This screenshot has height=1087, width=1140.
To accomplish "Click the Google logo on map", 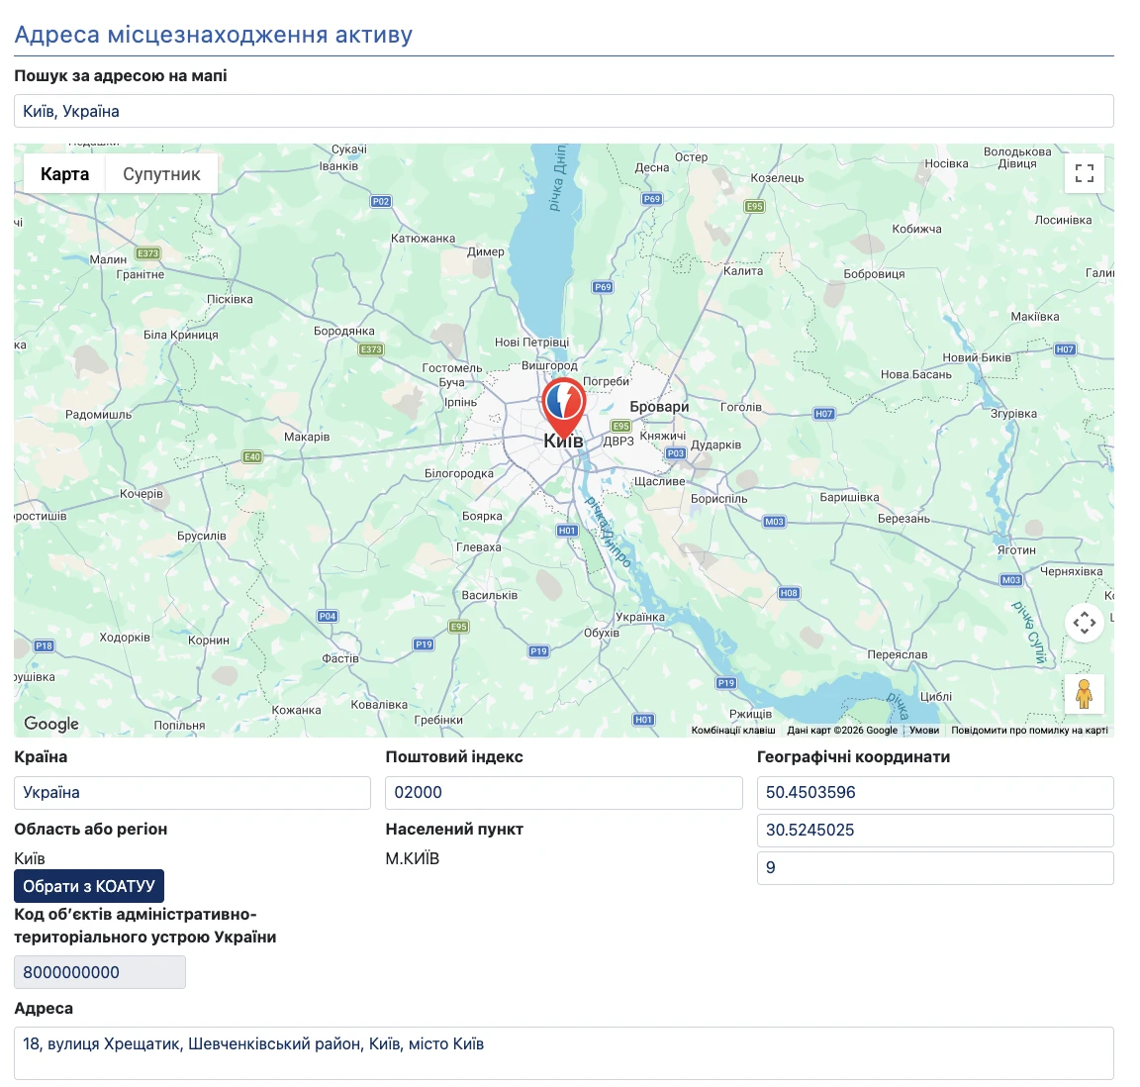I will click(x=50, y=724).
